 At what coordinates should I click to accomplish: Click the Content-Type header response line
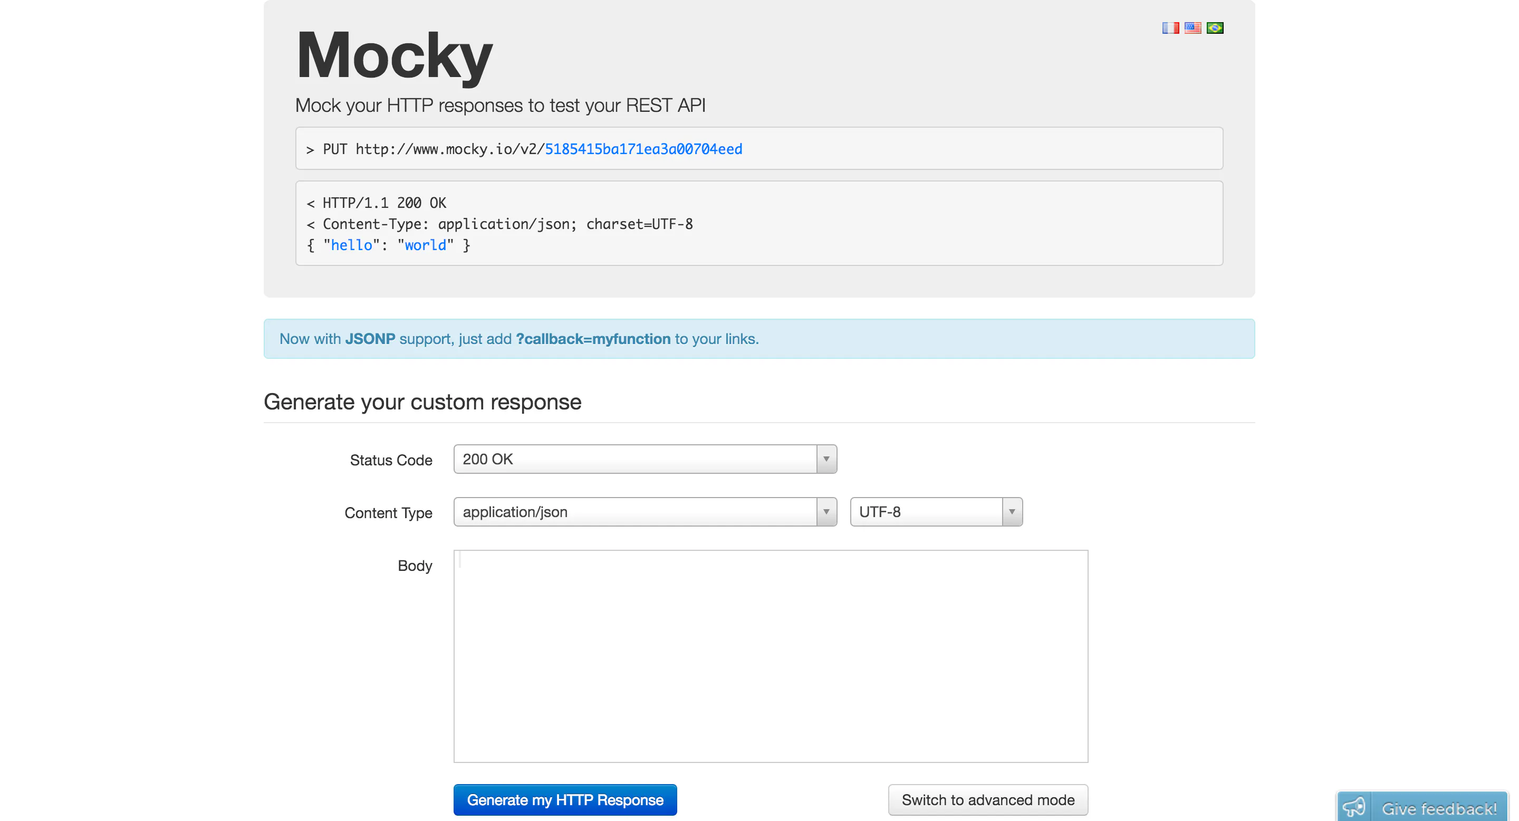(x=499, y=224)
